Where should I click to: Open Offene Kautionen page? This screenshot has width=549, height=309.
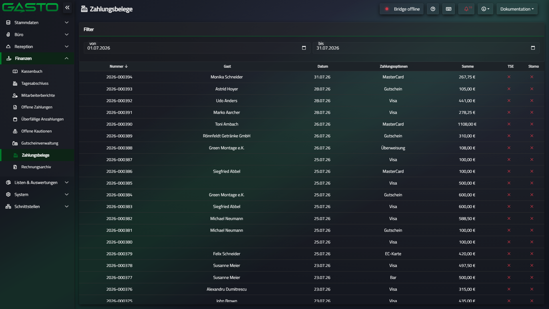click(37, 131)
